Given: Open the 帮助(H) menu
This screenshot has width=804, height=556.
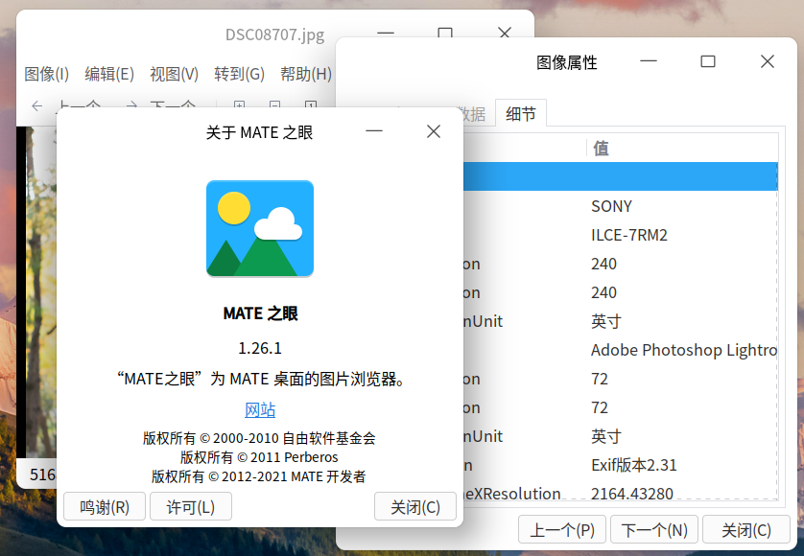Looking at the screenshot, I should click(306, 75).
